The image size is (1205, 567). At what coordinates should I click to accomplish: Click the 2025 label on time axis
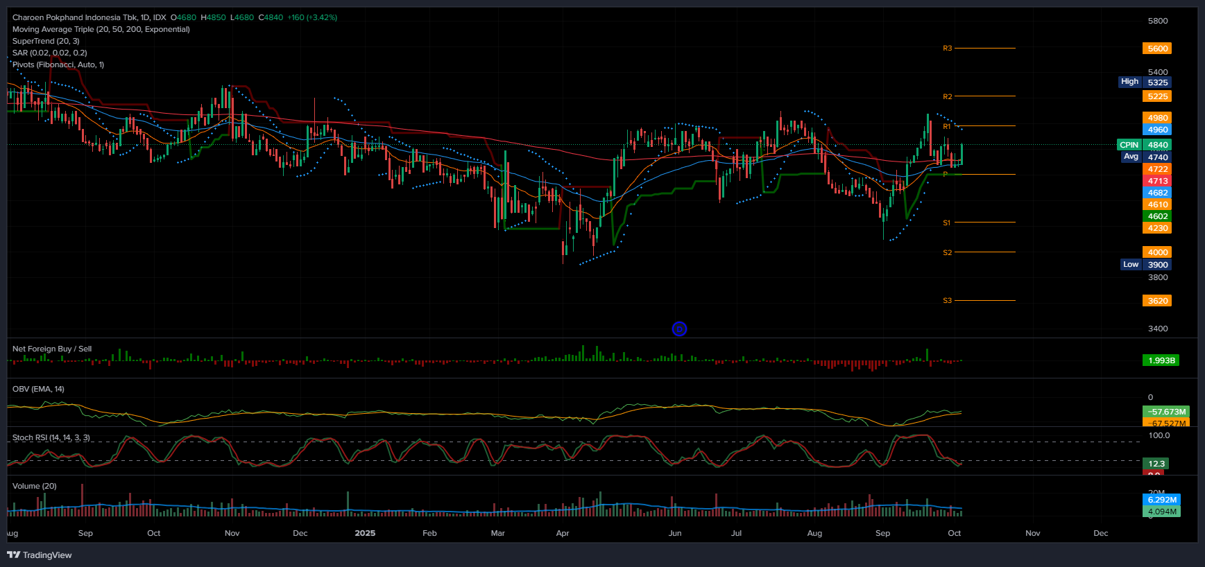tap(365, 533)
